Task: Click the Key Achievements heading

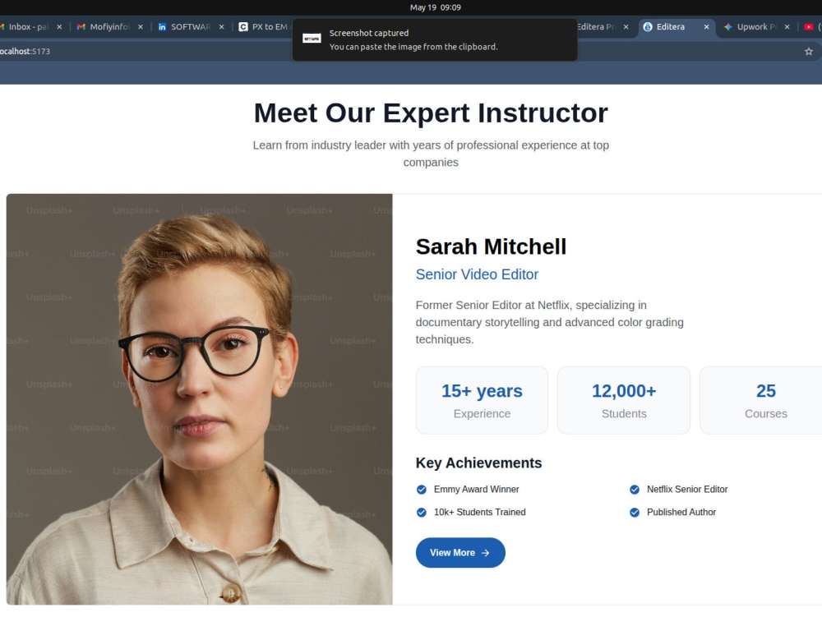Action: (x=478, y=463)
